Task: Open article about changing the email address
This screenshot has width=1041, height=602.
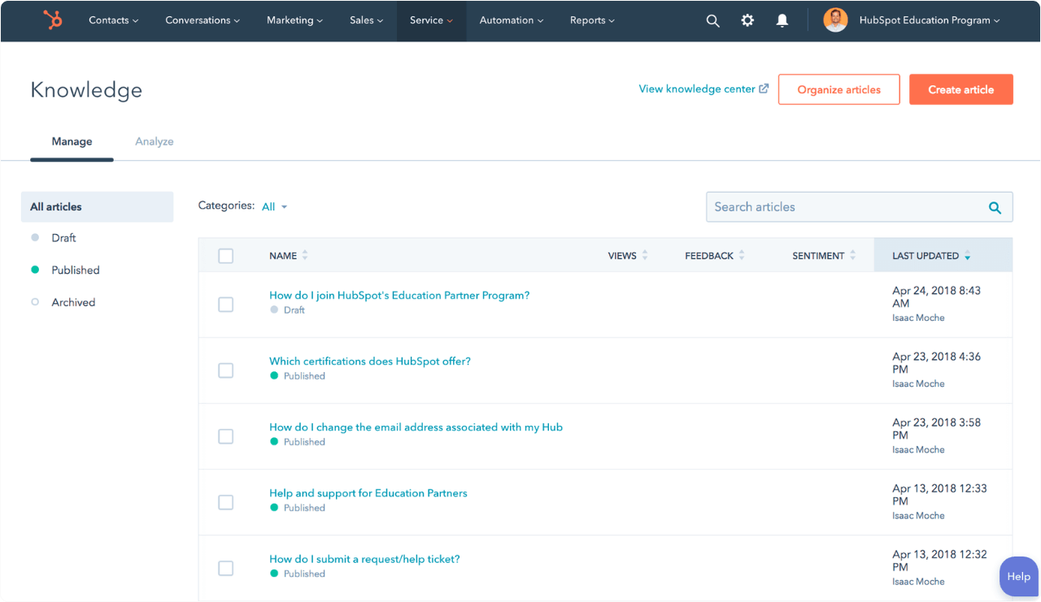Action: (x=416, y=427)
